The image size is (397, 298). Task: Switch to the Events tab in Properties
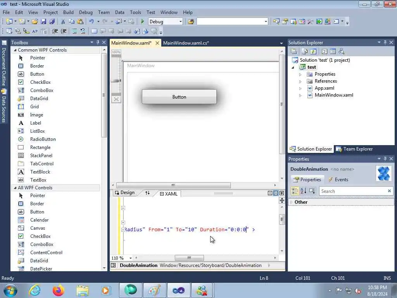tap(338, 179)
